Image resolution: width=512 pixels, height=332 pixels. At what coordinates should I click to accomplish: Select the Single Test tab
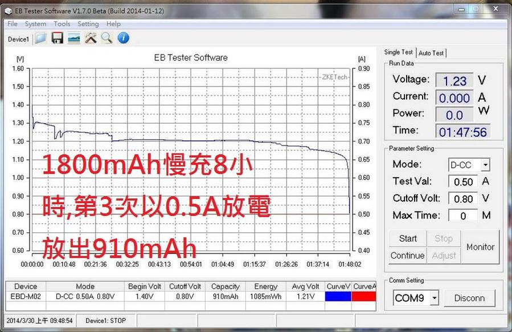click(399, 52)
